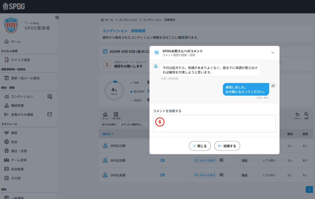Click the 既読 badge in SPOG次郎 row

tap(245, 160)
